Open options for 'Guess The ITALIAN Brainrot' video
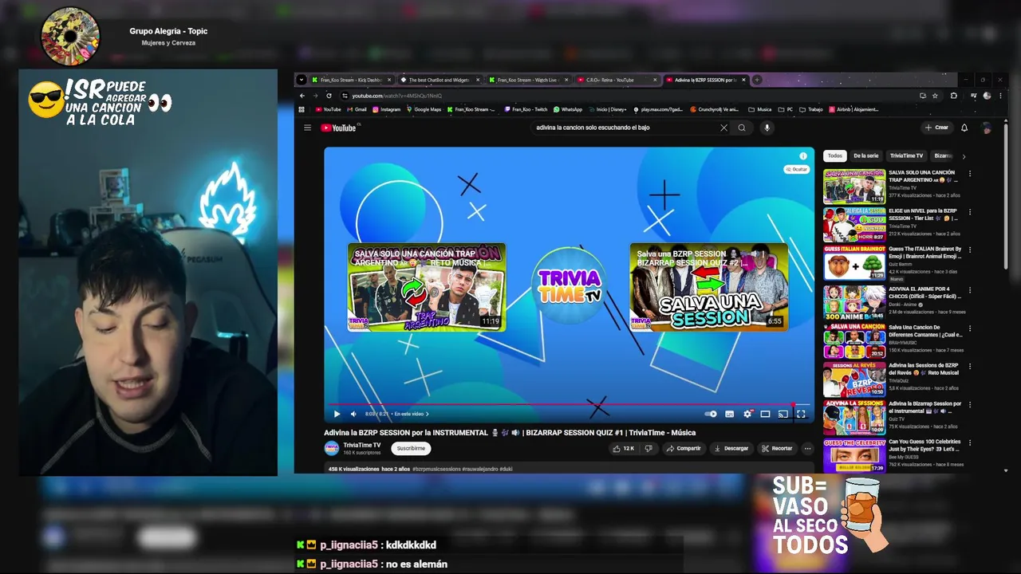Screen dimensions: 1021x574 (970, 250)
